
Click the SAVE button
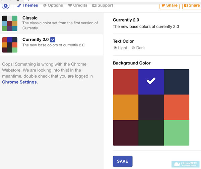tap(123, 161)
